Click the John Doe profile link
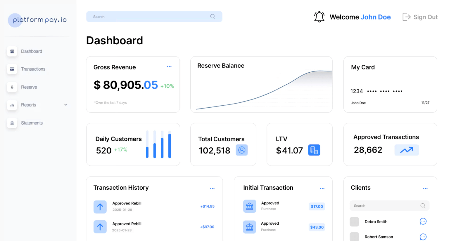 tap(376, 17)
